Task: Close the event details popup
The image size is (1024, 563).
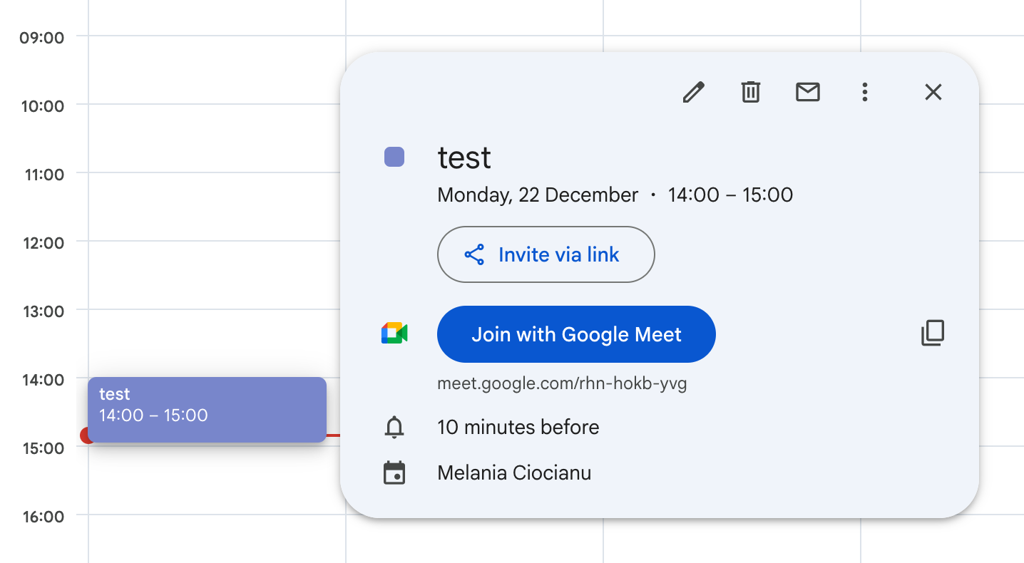Action: pyautogui.click(x=933, y=92)
